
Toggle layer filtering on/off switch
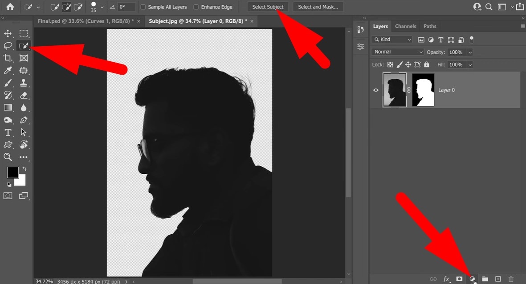[x=471, y=40]
